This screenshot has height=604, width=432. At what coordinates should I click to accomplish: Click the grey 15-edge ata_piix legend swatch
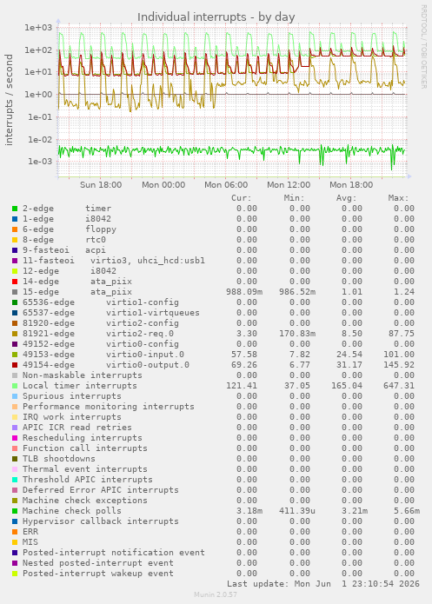point(15,292)
